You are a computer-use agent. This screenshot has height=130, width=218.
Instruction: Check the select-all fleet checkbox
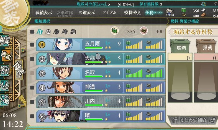click(32, 32)
